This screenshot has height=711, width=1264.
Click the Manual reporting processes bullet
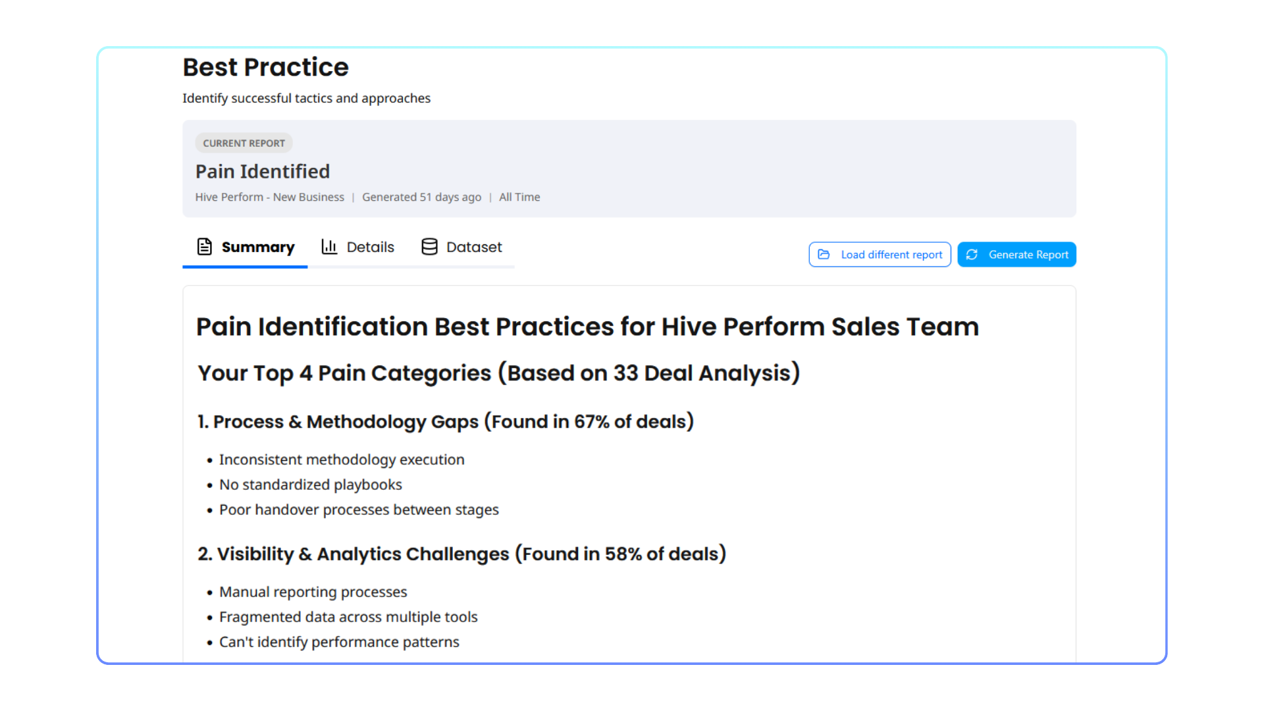click(313, 592)
